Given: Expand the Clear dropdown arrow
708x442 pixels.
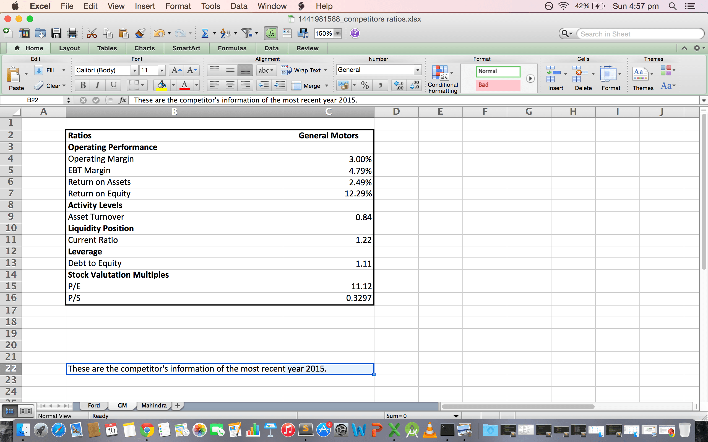Looking at the screenshot, I should click(x=64, y=86).
